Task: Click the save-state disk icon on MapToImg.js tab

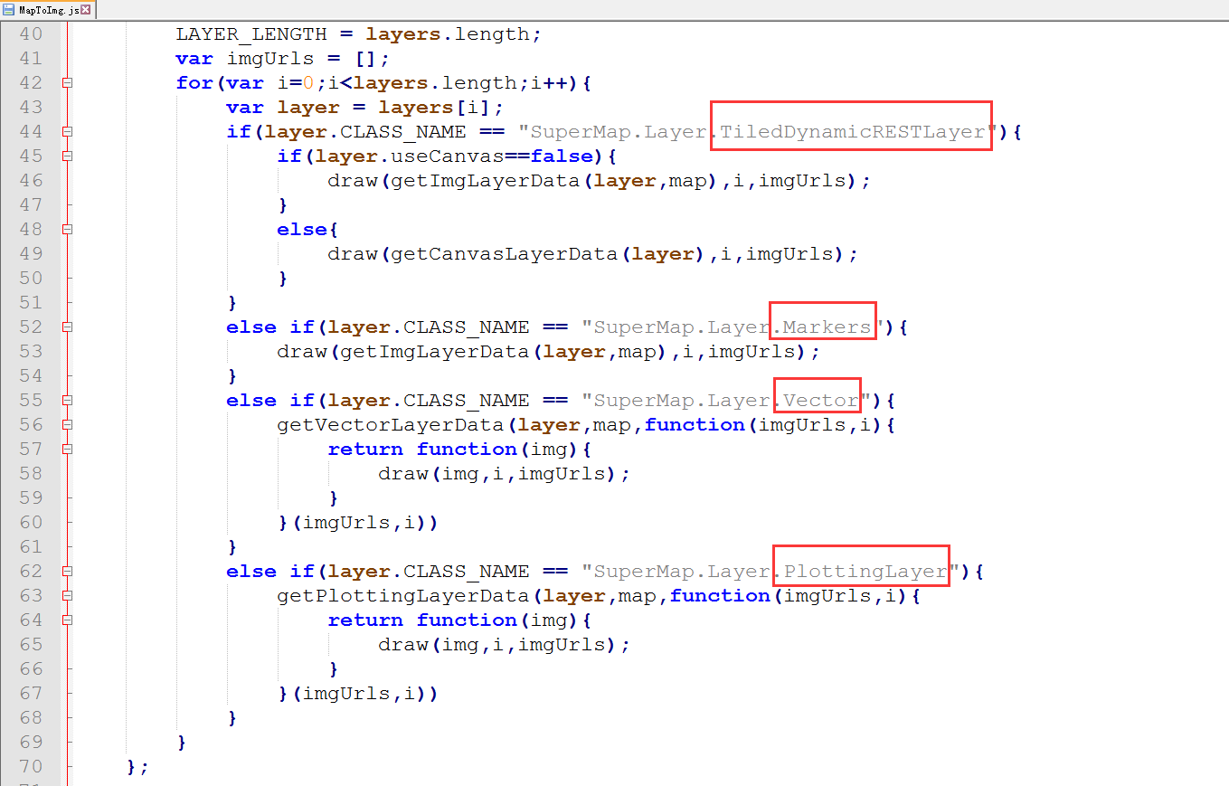Action: coord(9,10)
